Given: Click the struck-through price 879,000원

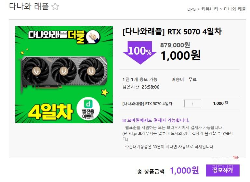Looking at the screenshot, I should tap(175, 45).
